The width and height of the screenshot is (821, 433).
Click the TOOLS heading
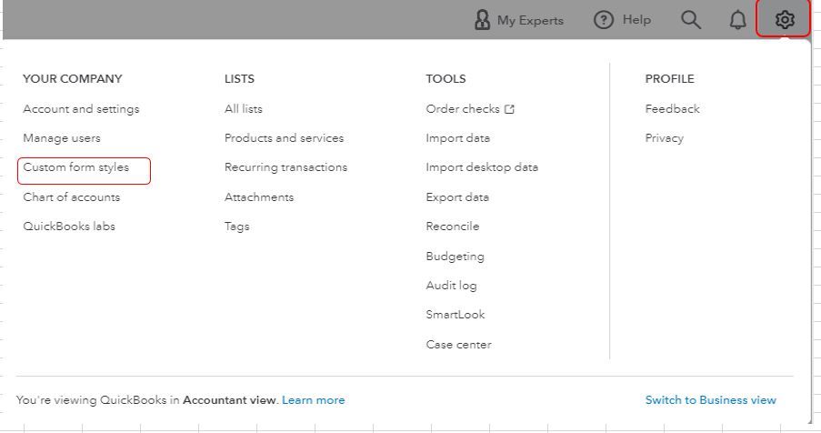pyautogui.click(x=446, y=79)
